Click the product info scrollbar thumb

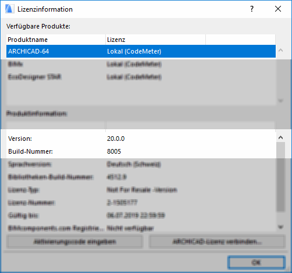(280, 176)
